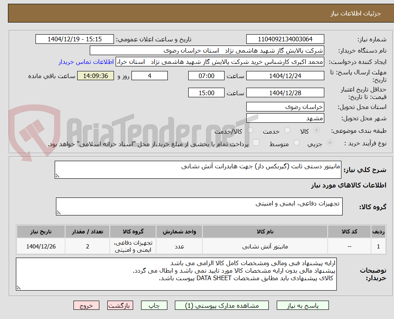Click the goods group text area

199,206
